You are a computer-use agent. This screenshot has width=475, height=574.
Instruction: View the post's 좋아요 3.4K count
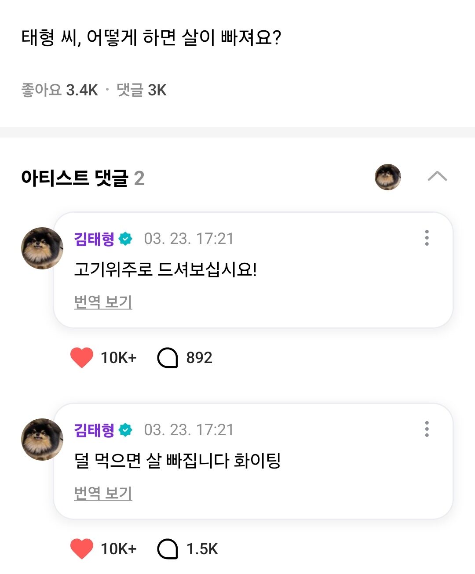(x=59, y=90)
